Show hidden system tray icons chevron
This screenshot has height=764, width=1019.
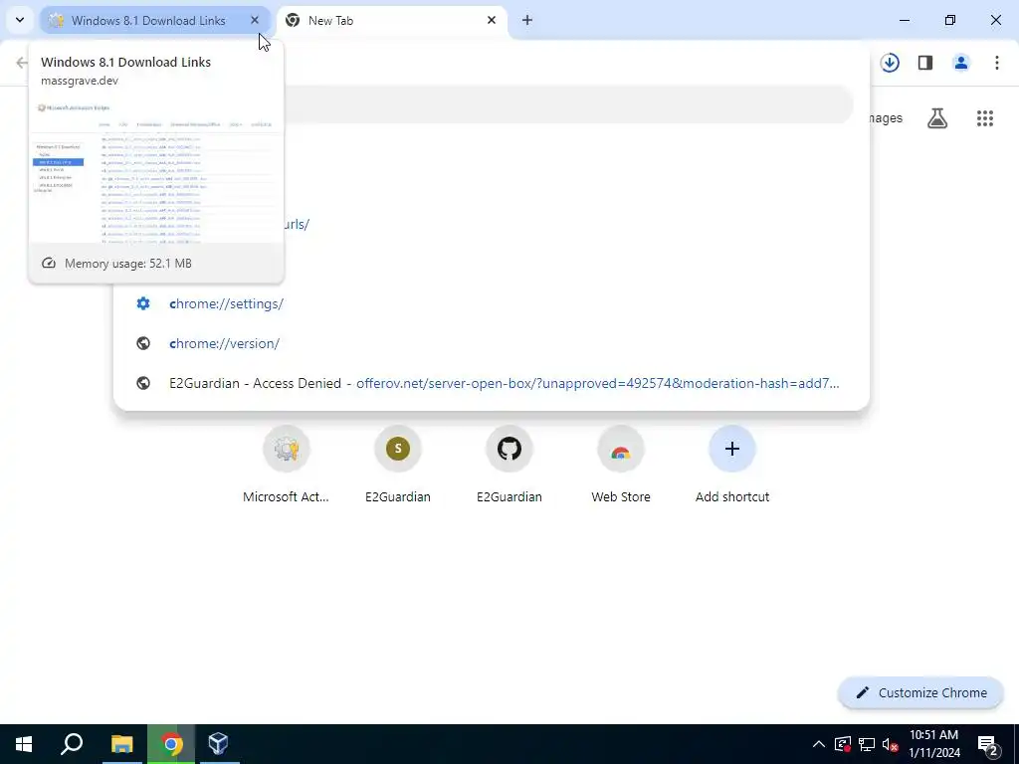point(819,744)
